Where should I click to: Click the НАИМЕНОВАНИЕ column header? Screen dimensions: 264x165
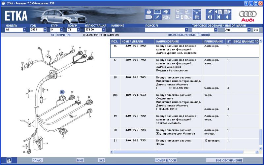point(179,42)
